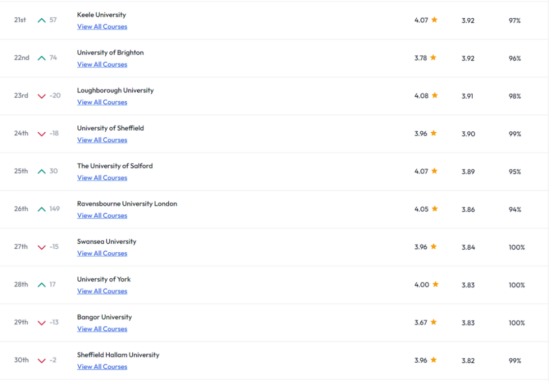Select the 24th rank label

click(21, 134)
